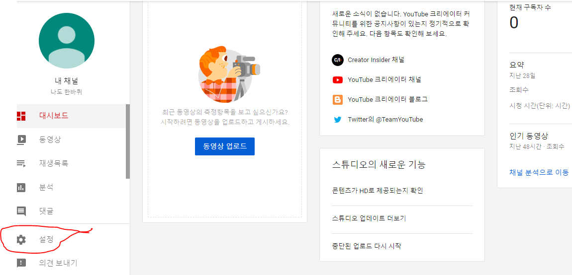This screenshot has height=275, width=572.
Task: Open the YouTube 크리에이터 블로그 link
Action: pos(387,99)
